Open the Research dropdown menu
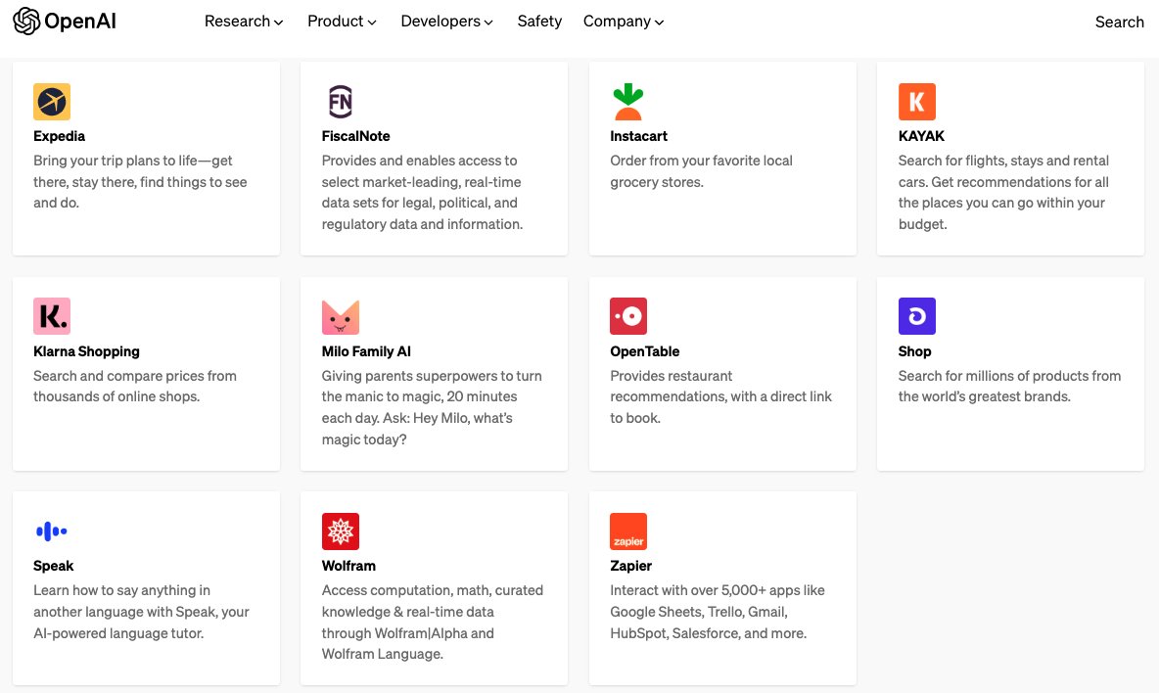The width and height of the screenshot is (1159, 693). [x=244, y=22]
